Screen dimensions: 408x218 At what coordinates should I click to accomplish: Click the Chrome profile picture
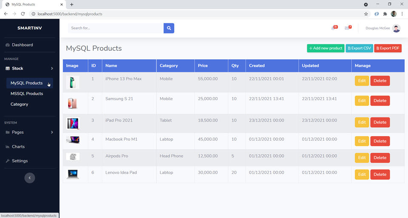394,14
